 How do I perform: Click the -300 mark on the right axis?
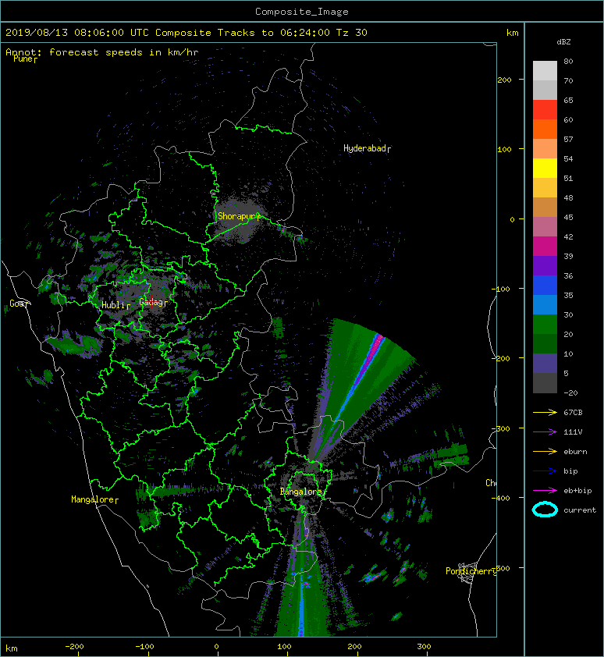501,428
